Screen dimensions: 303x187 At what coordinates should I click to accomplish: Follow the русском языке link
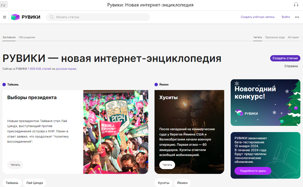[x=66, y=69]
